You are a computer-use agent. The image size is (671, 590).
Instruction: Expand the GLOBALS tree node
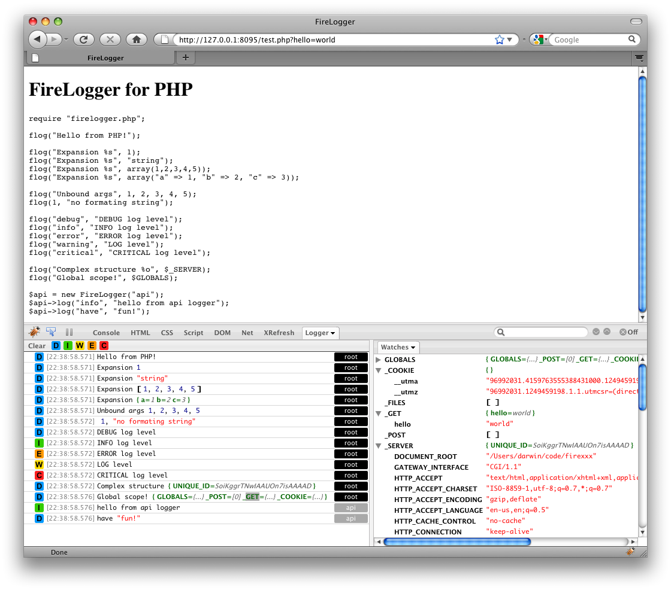[x=378, y=360]
